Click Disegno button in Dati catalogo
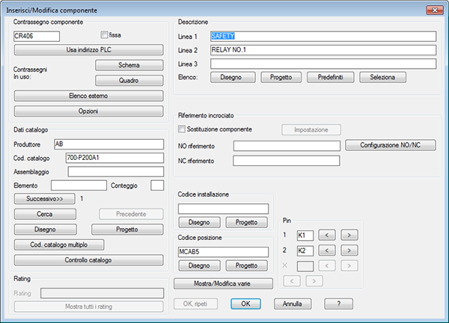The width and height of the screenshot is (449, 323). coord(45,230)
